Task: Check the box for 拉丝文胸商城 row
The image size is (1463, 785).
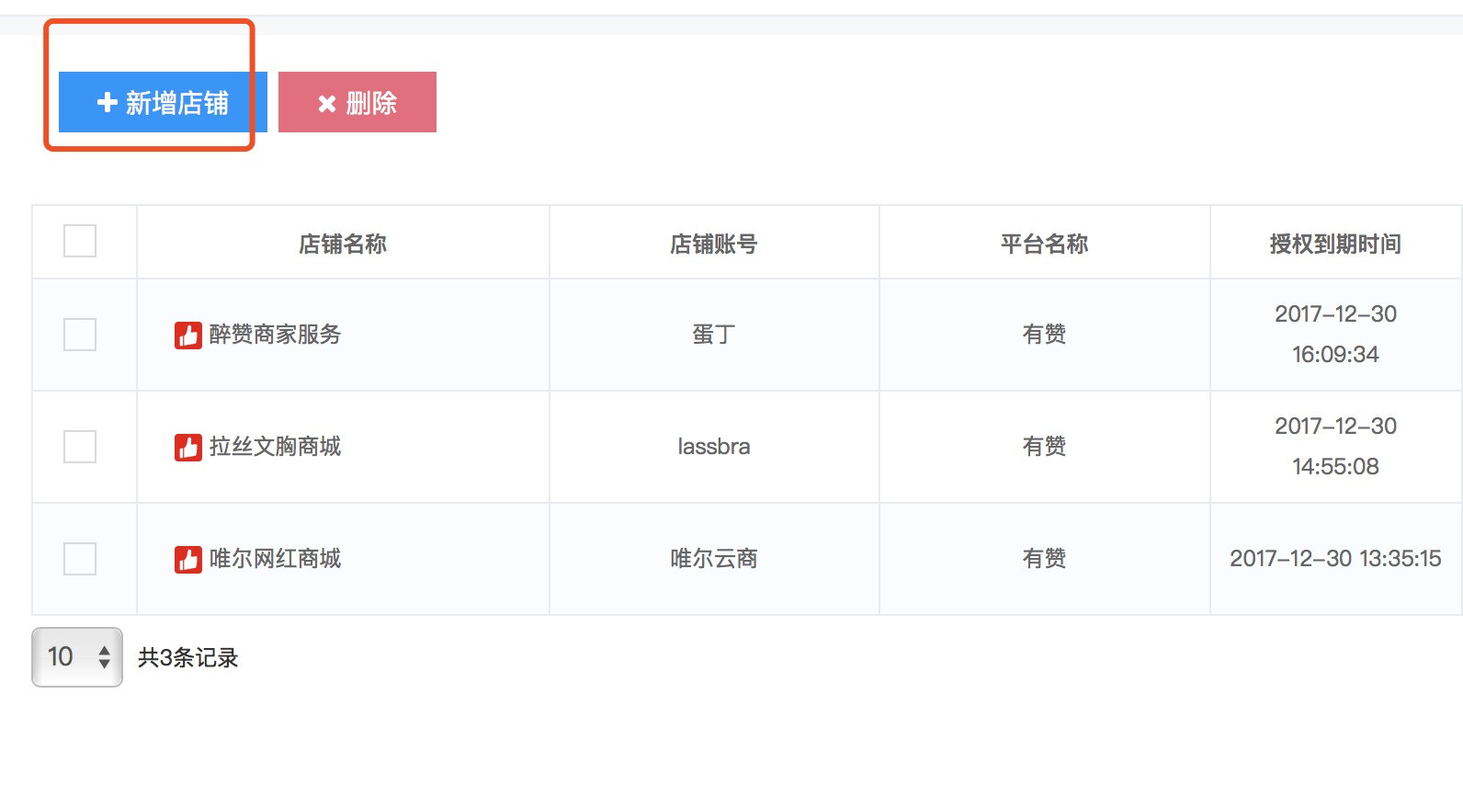Action: click(x=80, y=447)
